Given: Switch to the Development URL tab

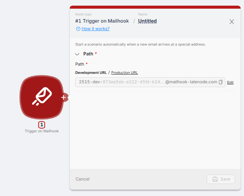Looking at the screenshot, I should (x=91, y=72).
